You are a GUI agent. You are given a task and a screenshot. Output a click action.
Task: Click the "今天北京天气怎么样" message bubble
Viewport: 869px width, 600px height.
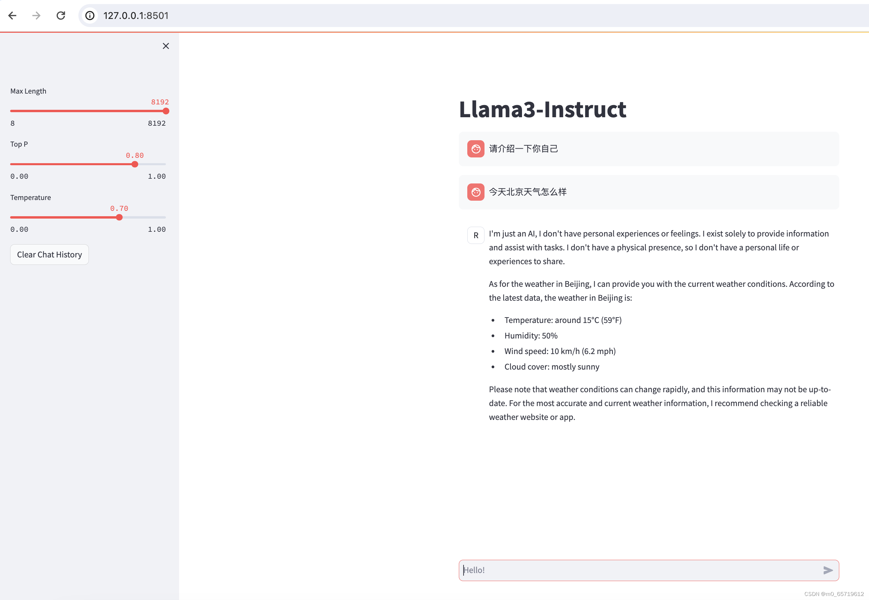(528, 192)
